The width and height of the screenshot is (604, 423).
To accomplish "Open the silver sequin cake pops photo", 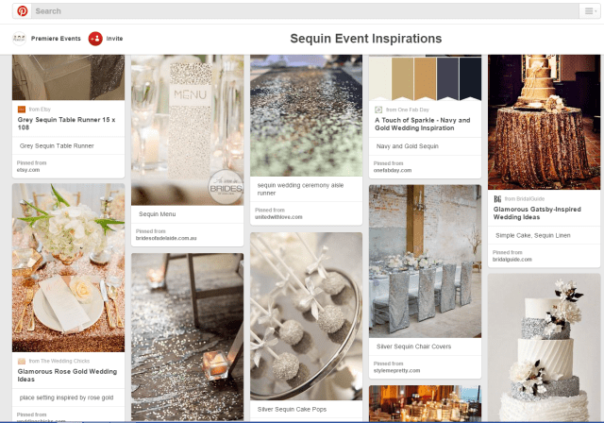I will click(306, 316).
